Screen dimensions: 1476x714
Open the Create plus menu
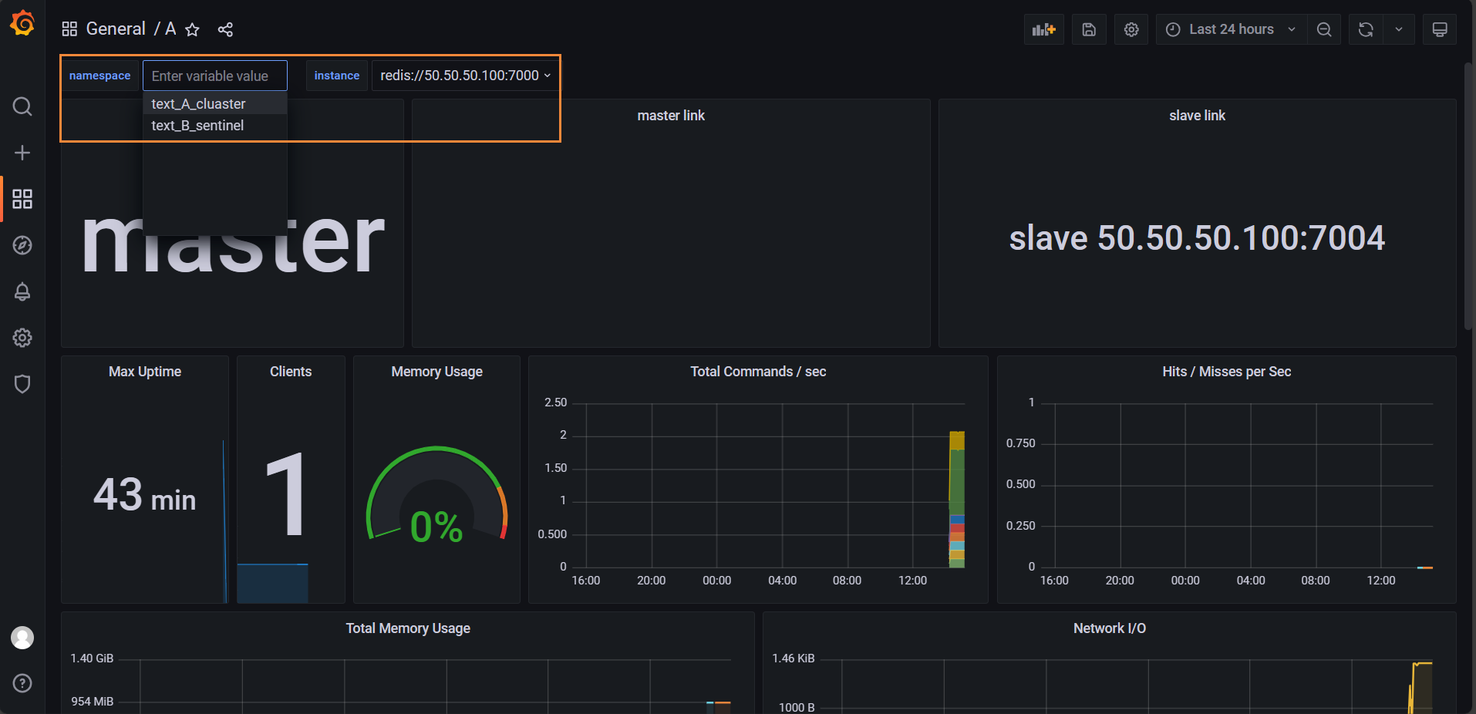click(x=22, y=153)
